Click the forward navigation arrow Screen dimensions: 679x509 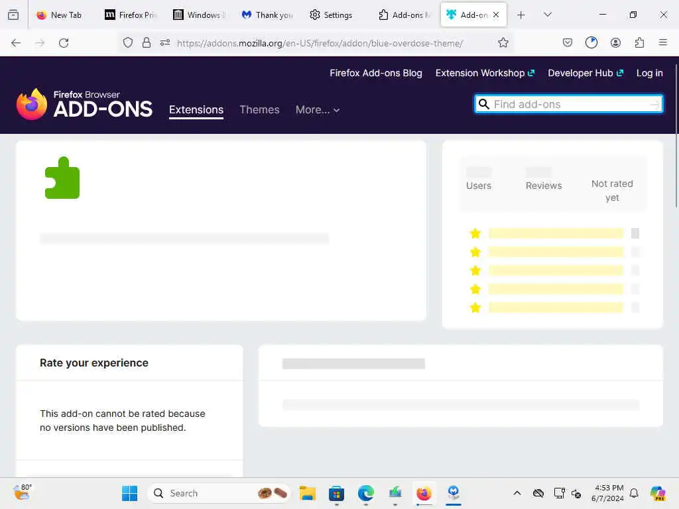tap(40, 43)
